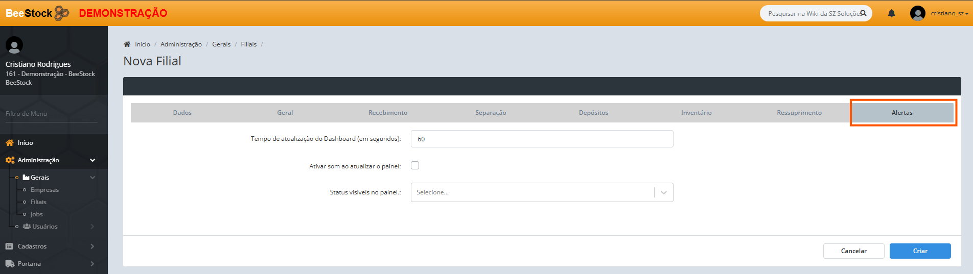The height and width of the screenshot is (274, 973).
Task: Enable the 'Ativar som ao atualizar o painel' checkbox
Action: tap(415, 165)
